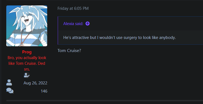203x104 pixels.
Task: Click the speech bubbles messages icon
Action: click(10, 91)
